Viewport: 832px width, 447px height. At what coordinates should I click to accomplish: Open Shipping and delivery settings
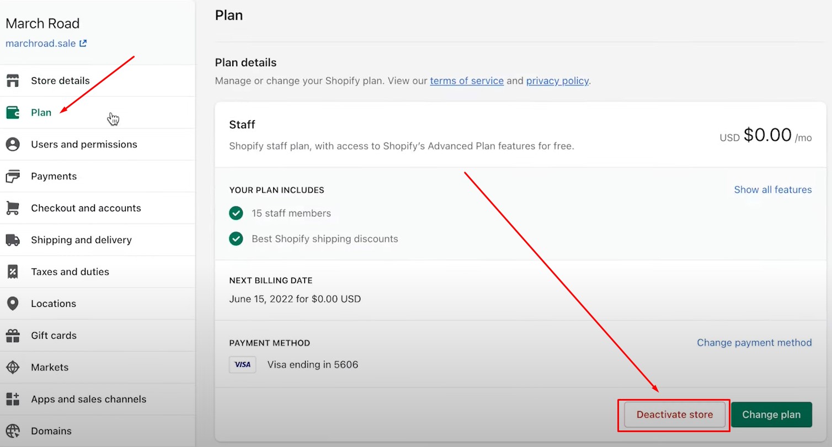pyautogui.click(x=97, y=240)
